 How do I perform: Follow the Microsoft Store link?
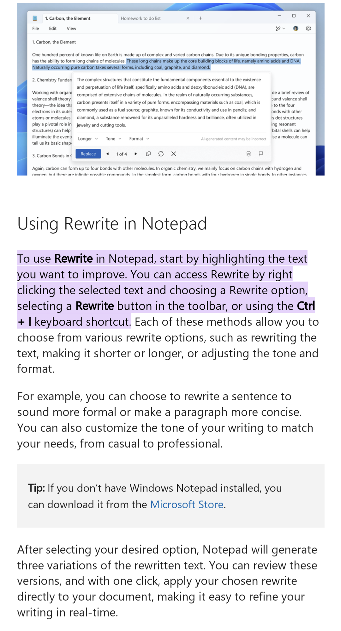tap(187, 504)
